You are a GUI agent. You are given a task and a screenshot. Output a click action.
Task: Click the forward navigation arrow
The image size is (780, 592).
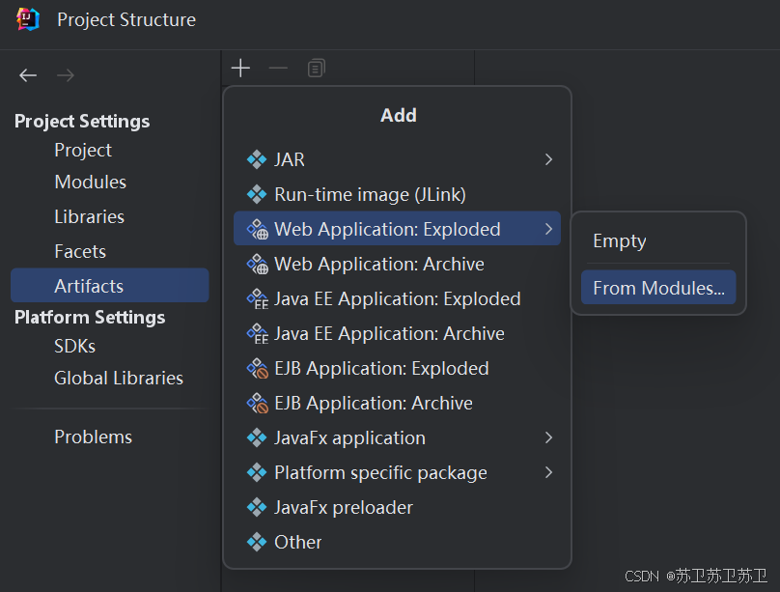66,75
